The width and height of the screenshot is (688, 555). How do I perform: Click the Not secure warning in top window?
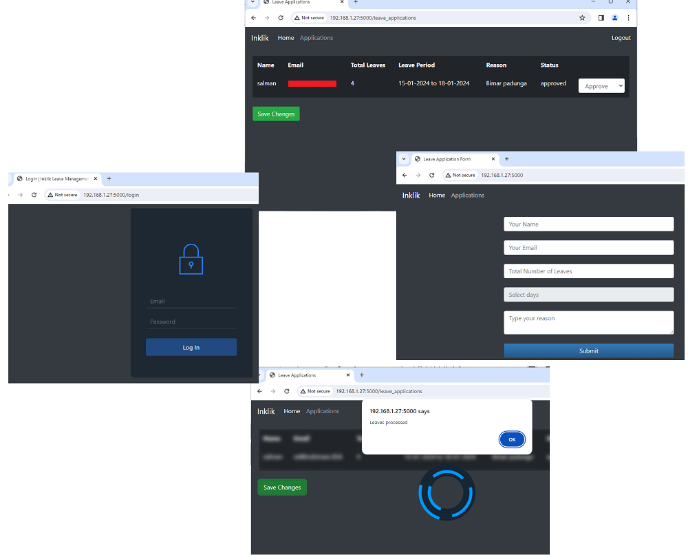click(x=310, y=18)
